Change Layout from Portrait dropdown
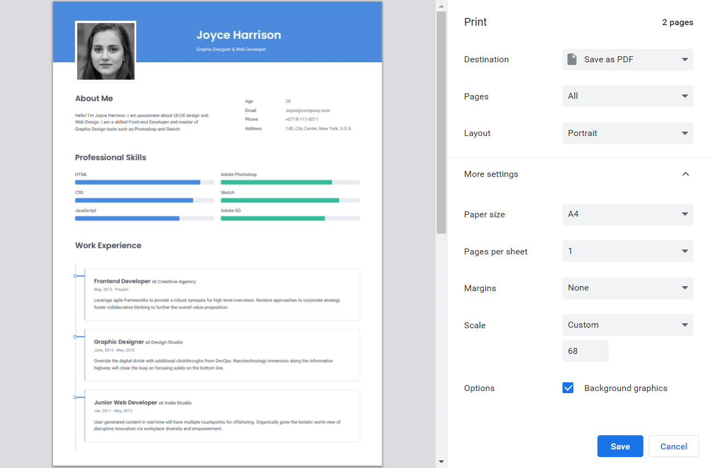This screenshot has height=468, width=710. (x=627, y=133)
